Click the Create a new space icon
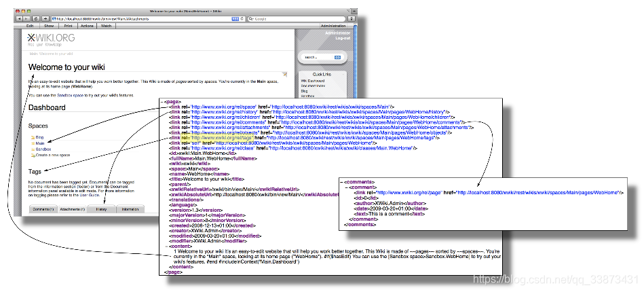 33,156
